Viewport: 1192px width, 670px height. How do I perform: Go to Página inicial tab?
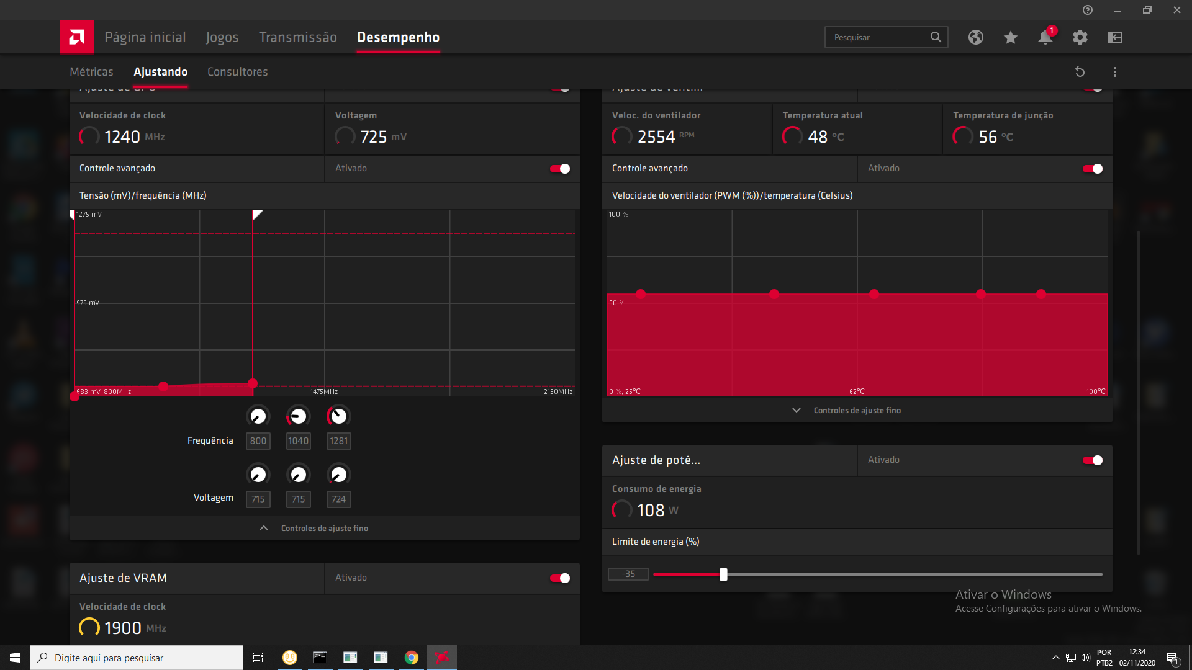click(x=145, y=37)
